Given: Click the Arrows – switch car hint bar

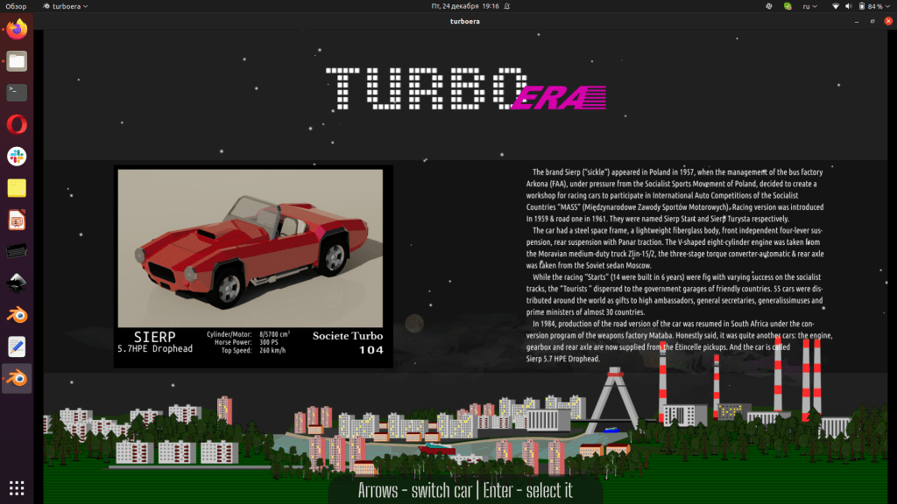Looking at the screenshot, I should pyautogui.click(x=464, y=490).
